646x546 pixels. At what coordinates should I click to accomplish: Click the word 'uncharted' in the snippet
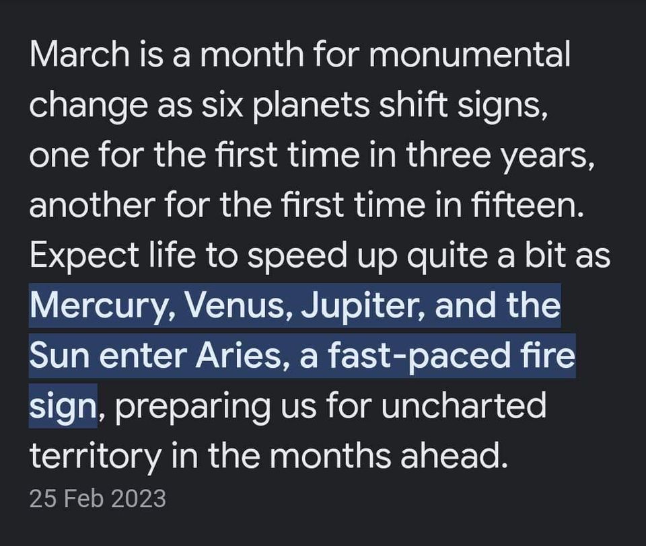[x=464, y=406]
